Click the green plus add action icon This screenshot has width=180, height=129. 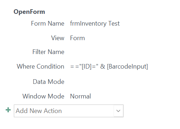(8, 110)
